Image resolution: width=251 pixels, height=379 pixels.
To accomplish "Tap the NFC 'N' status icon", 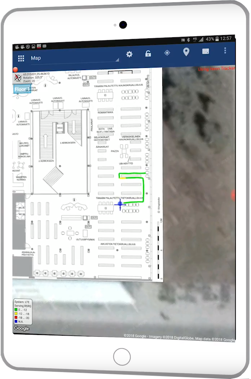I will [x=28, y=47].
